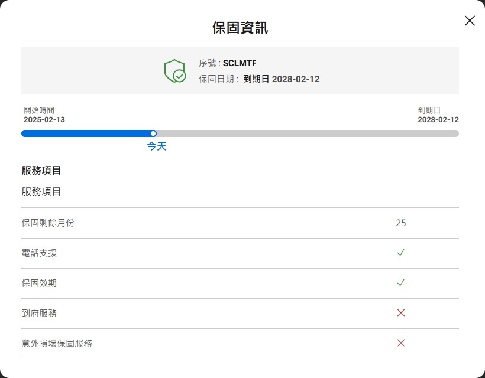Click the green warranty shield icon
This screenshot has height=378, width=485.
click(175, 71)
